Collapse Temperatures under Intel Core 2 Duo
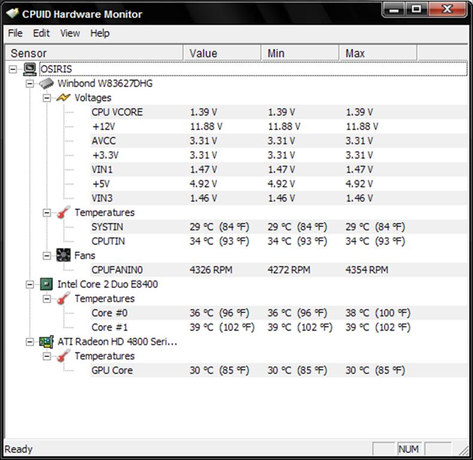 point(47,299)
